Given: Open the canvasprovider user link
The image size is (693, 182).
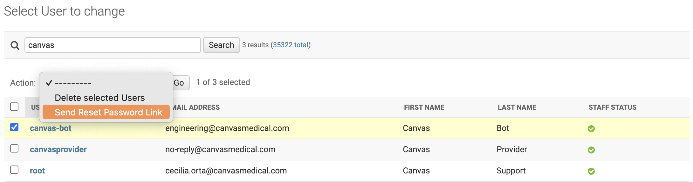Looking at the screenshot, I should click(58, 149).
